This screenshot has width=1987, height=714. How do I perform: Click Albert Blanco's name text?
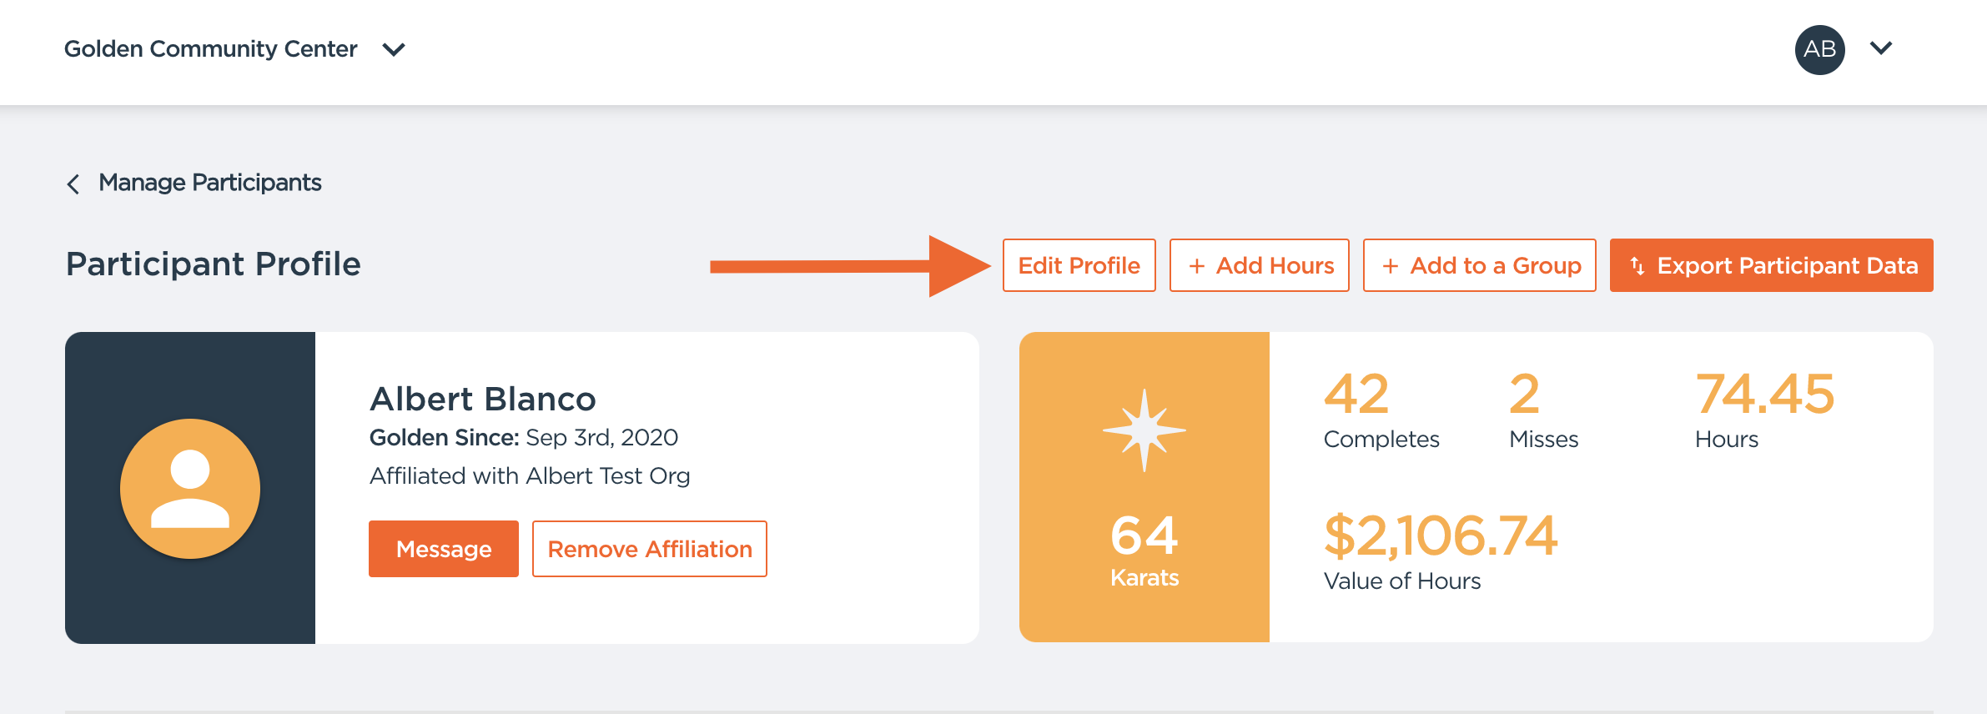[484, 399]
